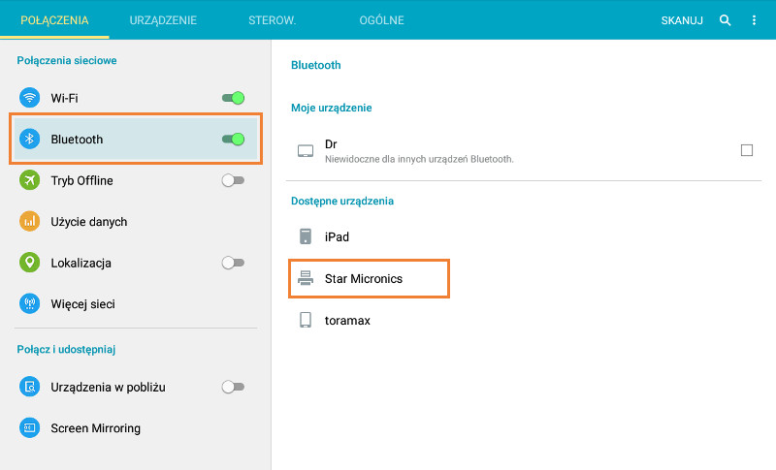776x470 pixels.
Task: Click the Wi-Fi icon in sidebar
Action: 30,98
